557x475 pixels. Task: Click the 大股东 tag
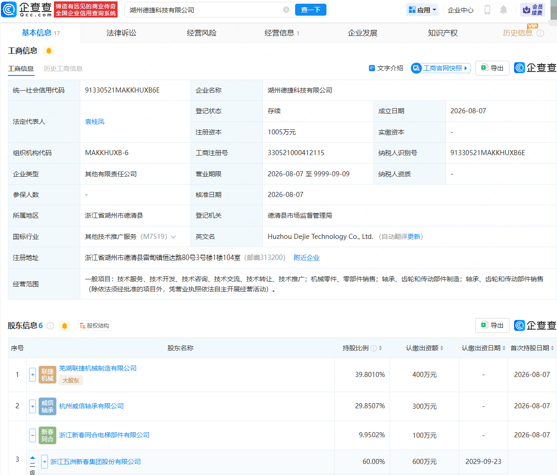71,381
